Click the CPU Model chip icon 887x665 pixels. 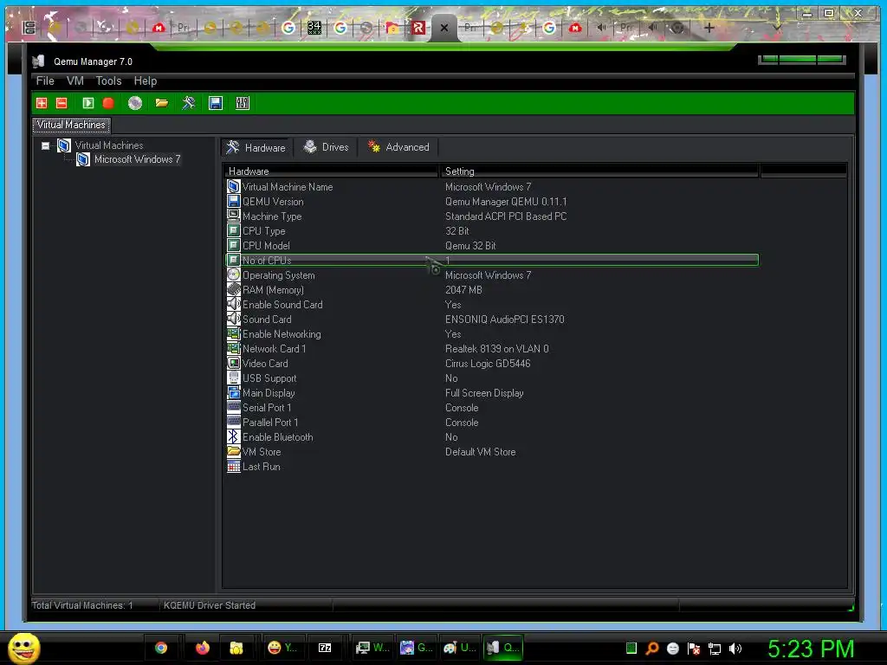pos(234,245)
